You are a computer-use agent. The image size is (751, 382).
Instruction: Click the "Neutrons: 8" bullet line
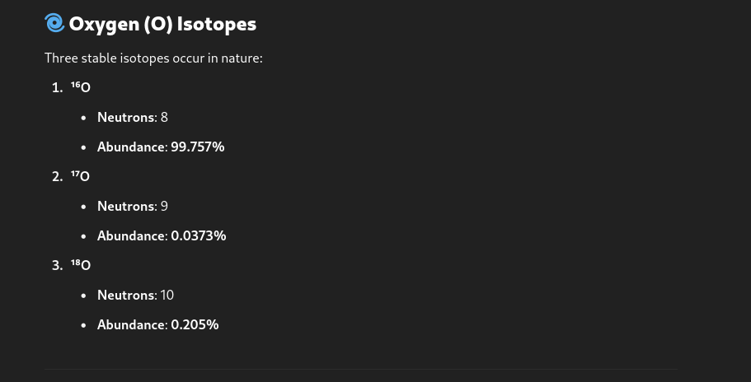(x=133, y=118)
